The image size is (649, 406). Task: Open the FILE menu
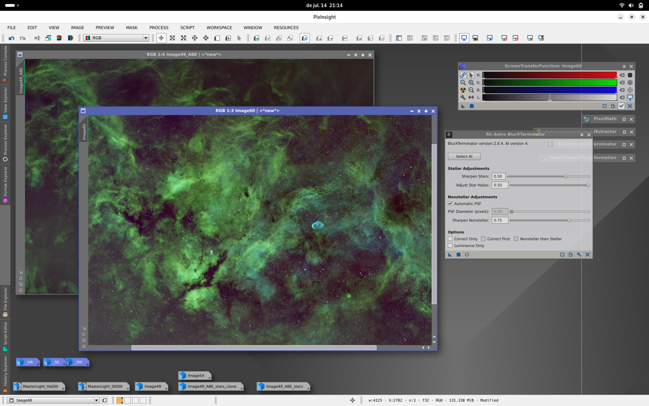(x=12, y=27)
